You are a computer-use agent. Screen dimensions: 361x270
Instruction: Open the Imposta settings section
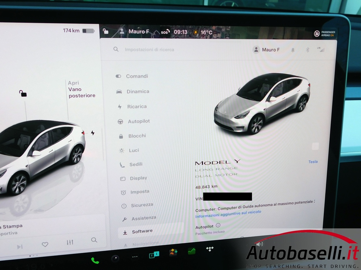click(x=135, y=192)
